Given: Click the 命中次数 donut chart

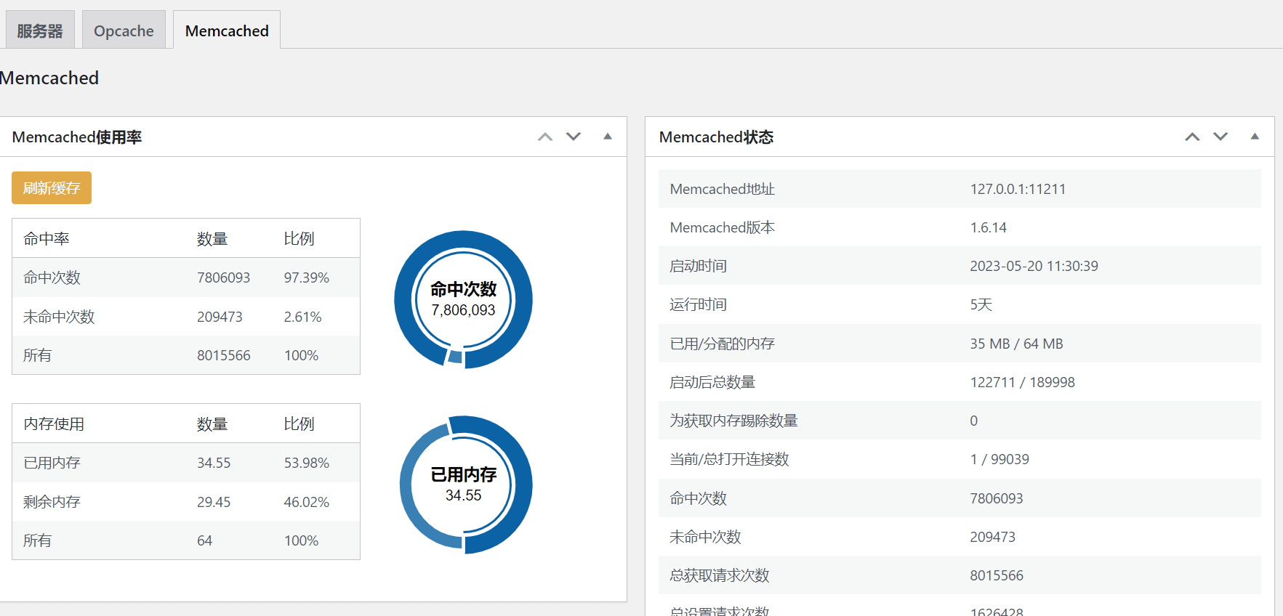Looking at the screenshot, I should pos(463,299).
